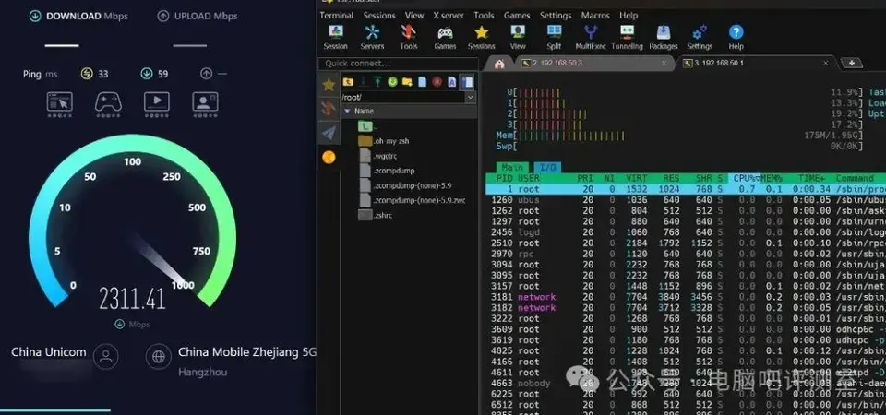Open the X server menu
The width and height of the screenshot is (886, 415).
tap(449, 16)
